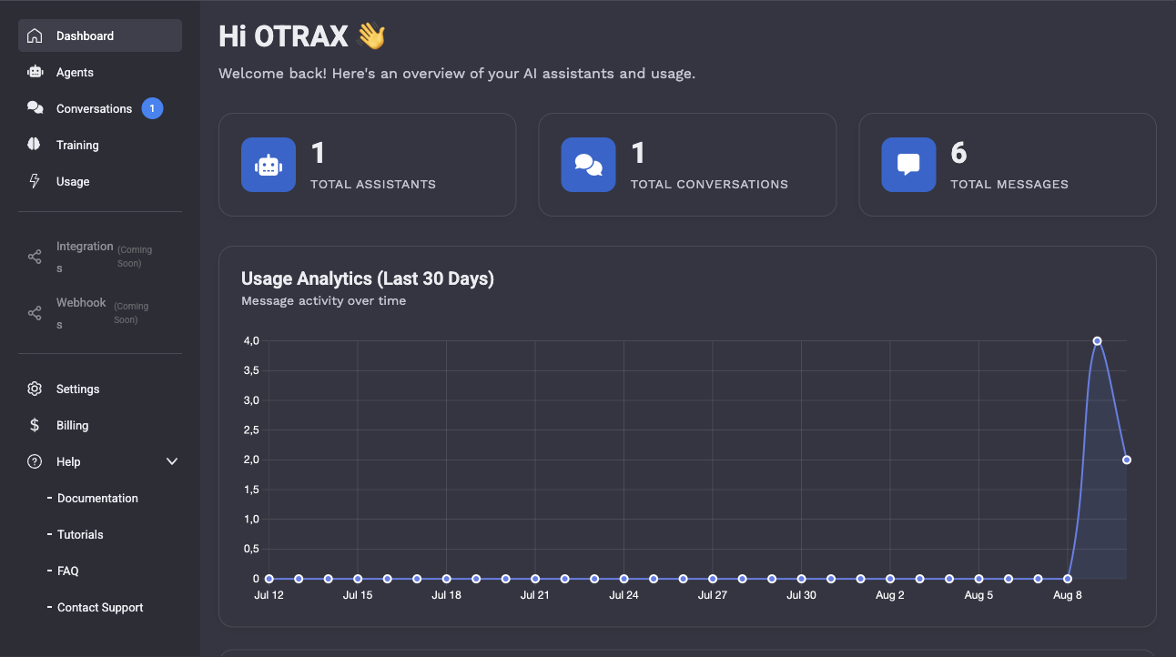Screen dimensions: 1176x657
Task: Go to the FAQ page
Action: pyautogui.click(x=68, y=571)
